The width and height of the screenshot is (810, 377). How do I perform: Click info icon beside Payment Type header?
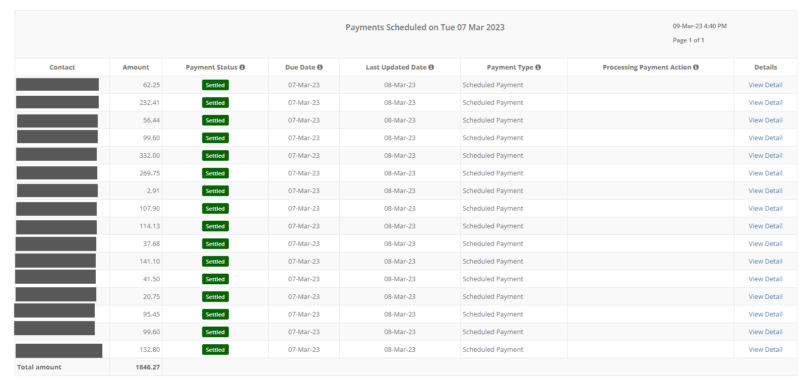(x=538, y=67)
